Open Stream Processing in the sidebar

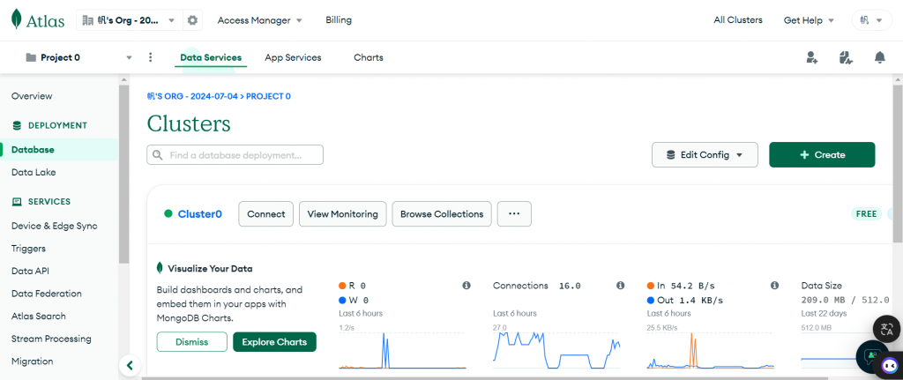(51, 339)
